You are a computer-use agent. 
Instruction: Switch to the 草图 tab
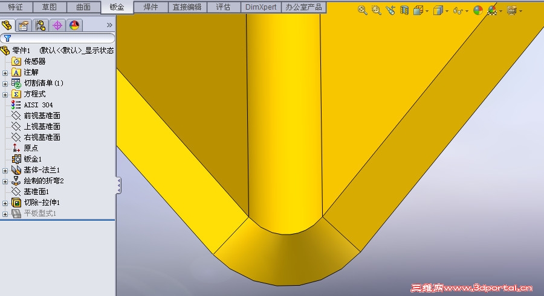[x=50, y=7]
